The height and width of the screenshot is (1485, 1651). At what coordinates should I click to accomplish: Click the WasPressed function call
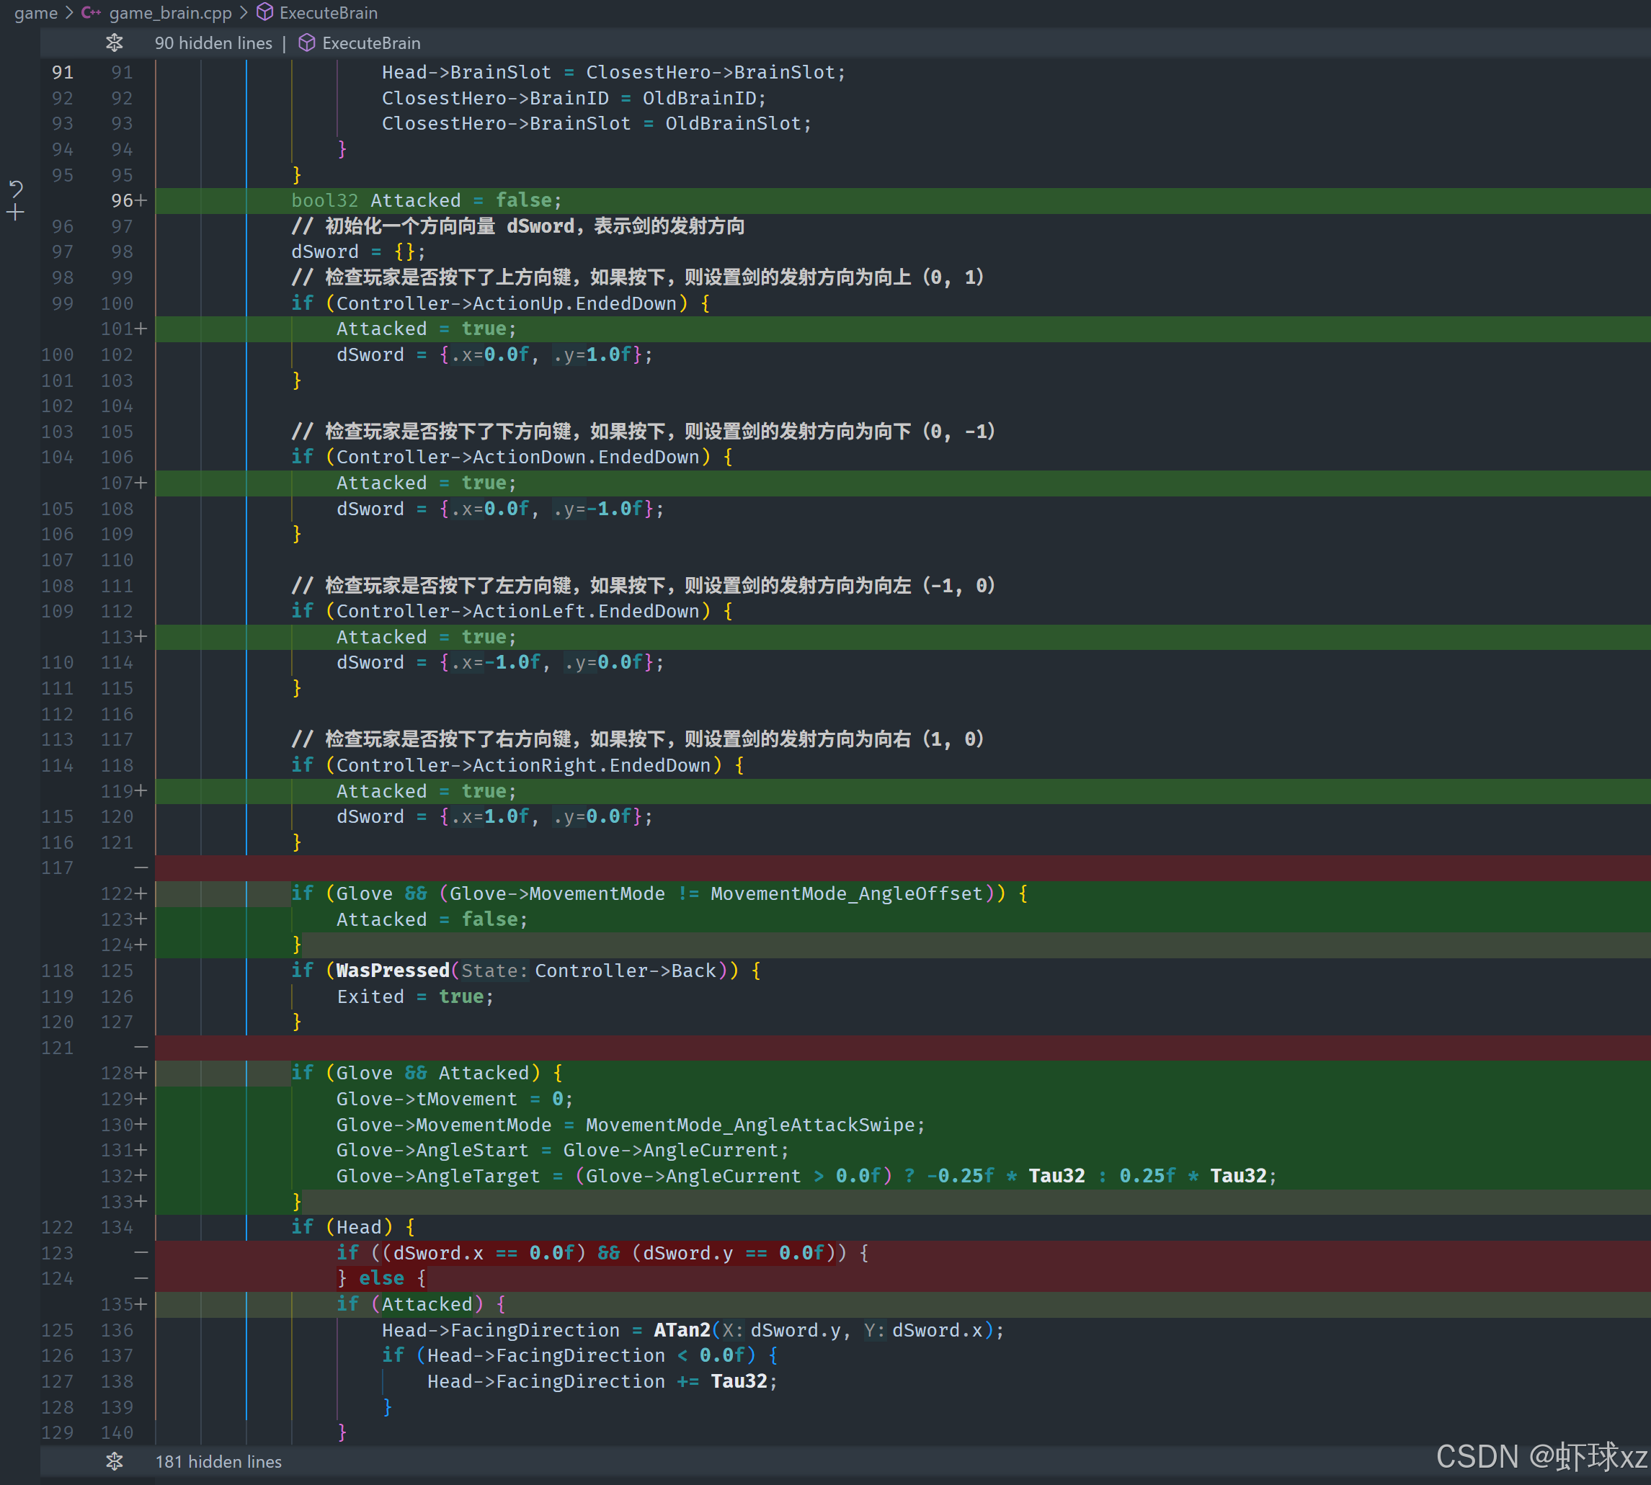click(x=393, y=970)
